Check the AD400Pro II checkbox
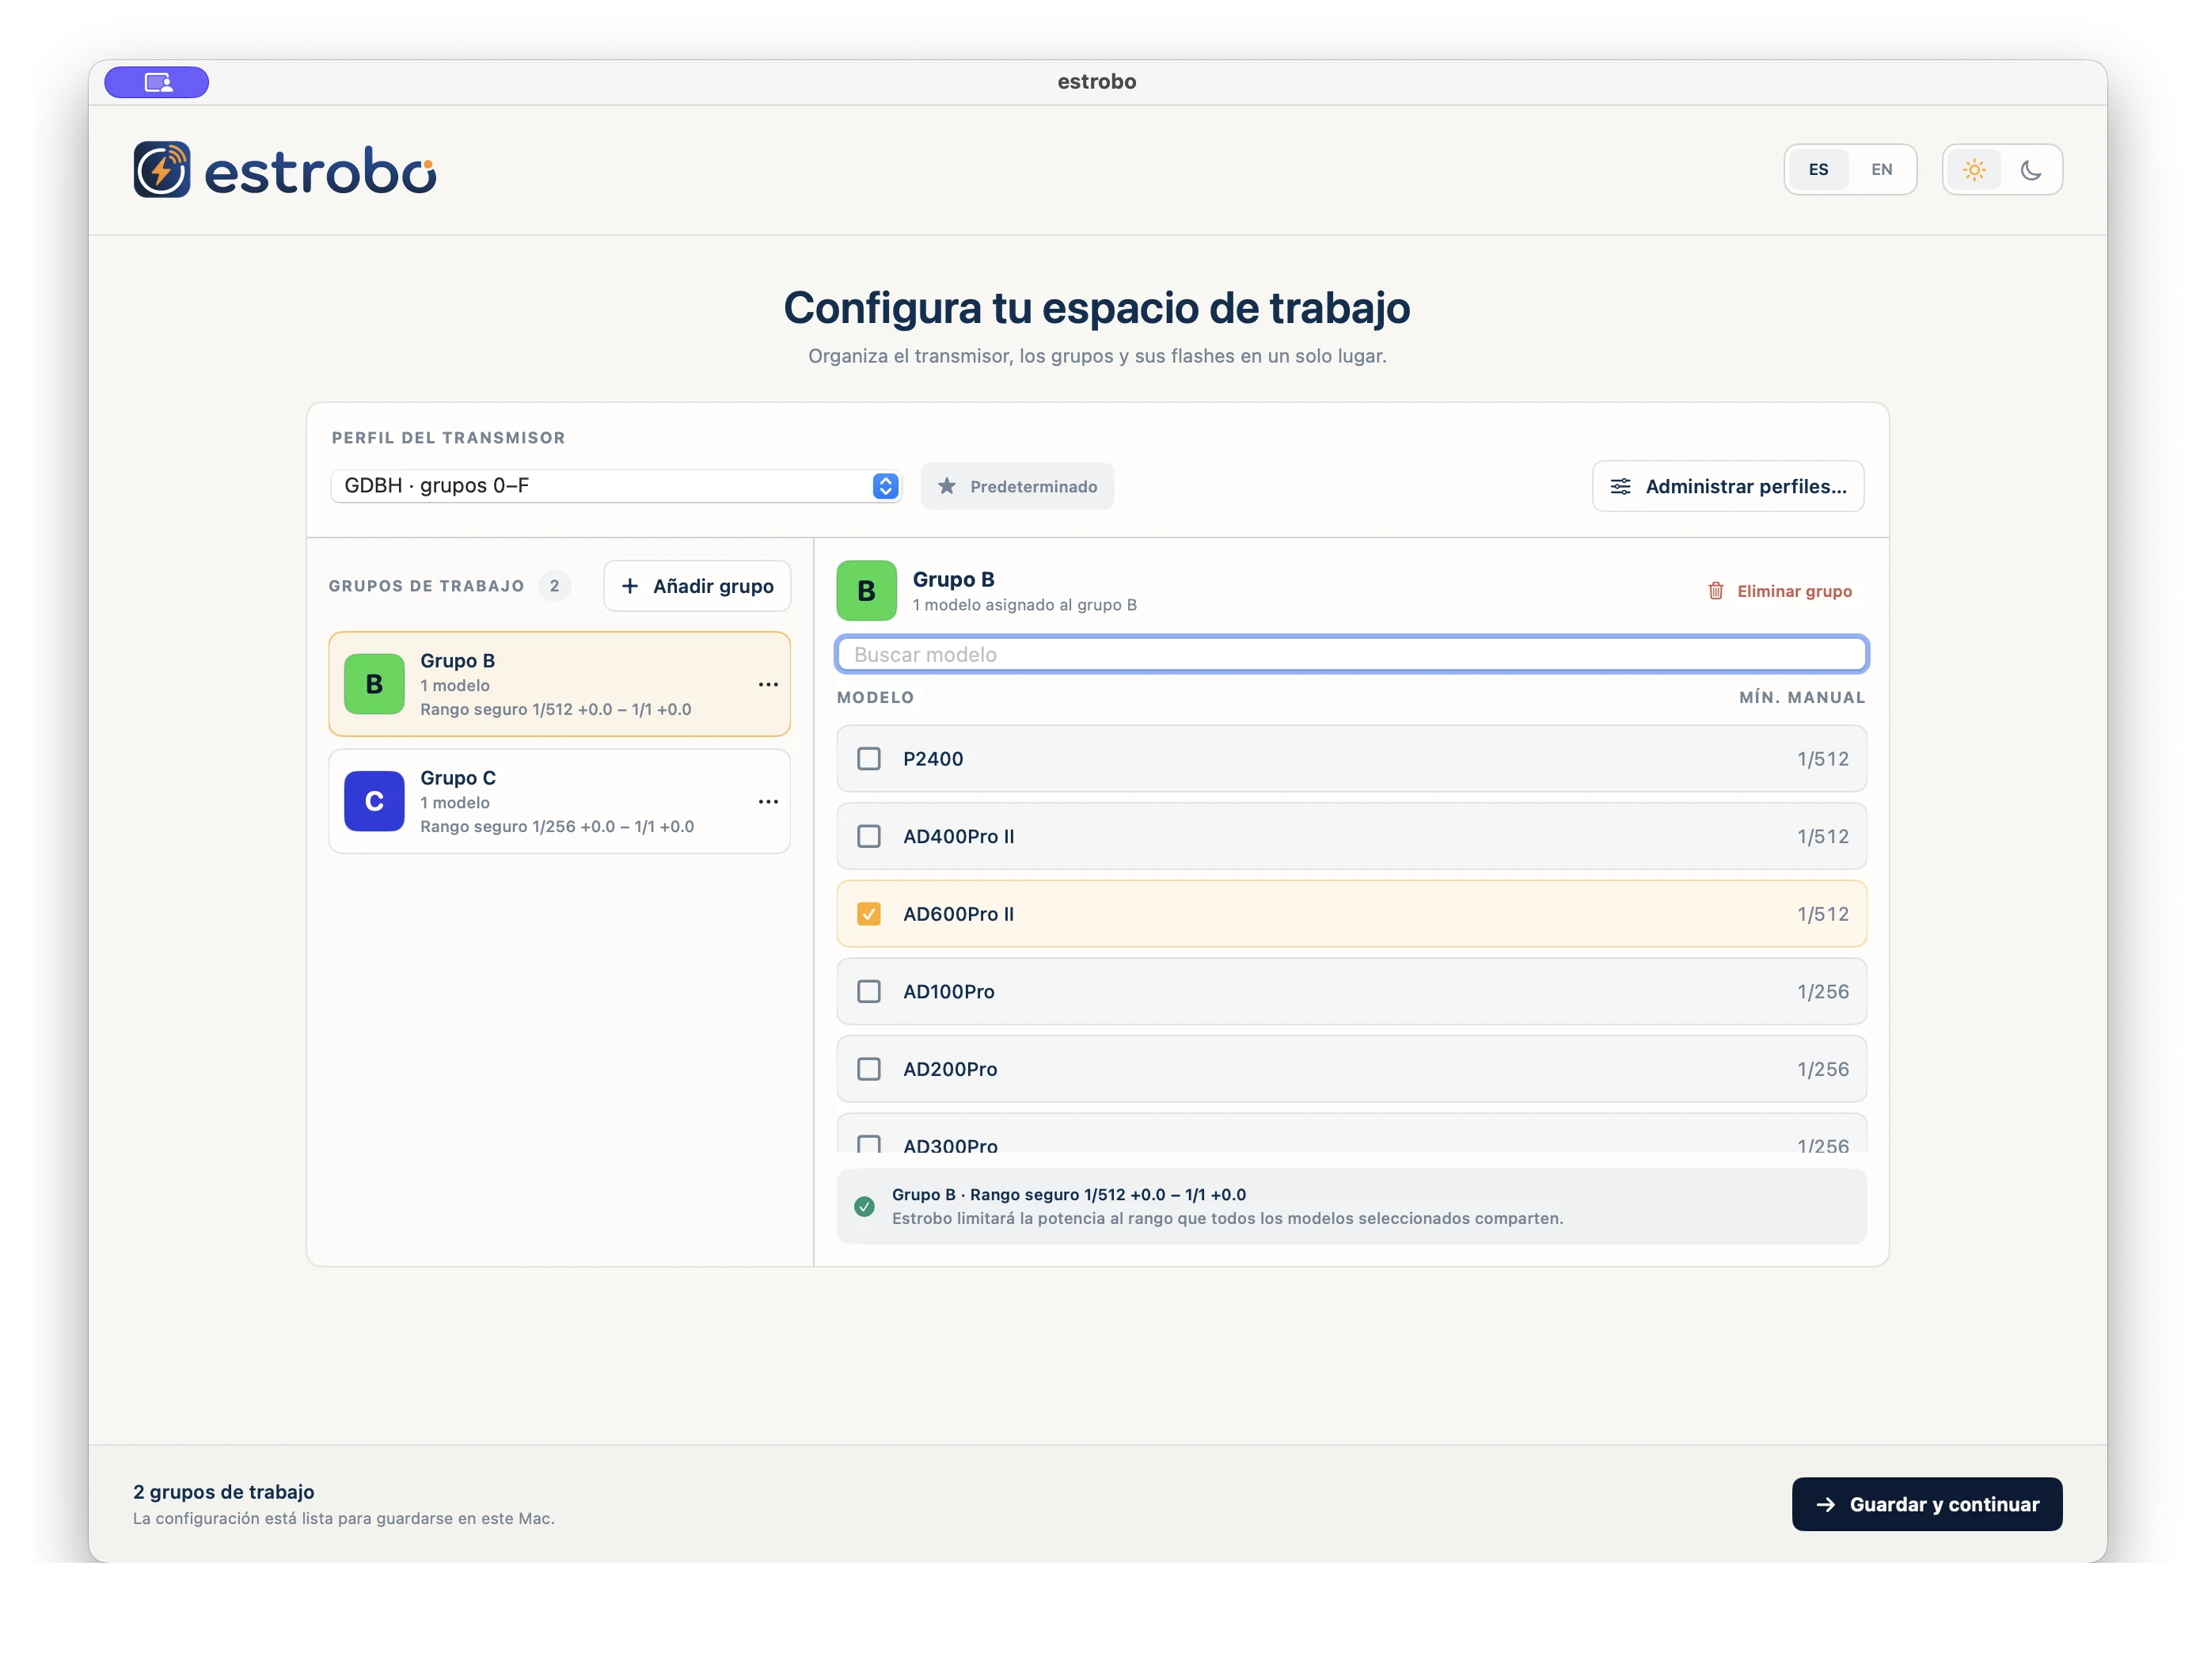 869,836
